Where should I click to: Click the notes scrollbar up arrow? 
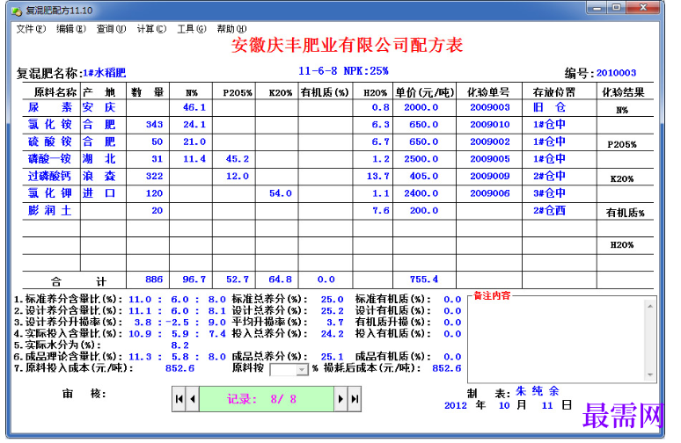pos(650,306)
